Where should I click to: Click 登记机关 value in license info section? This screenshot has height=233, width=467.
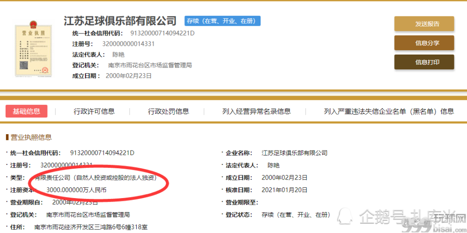(x=88, y=215)
